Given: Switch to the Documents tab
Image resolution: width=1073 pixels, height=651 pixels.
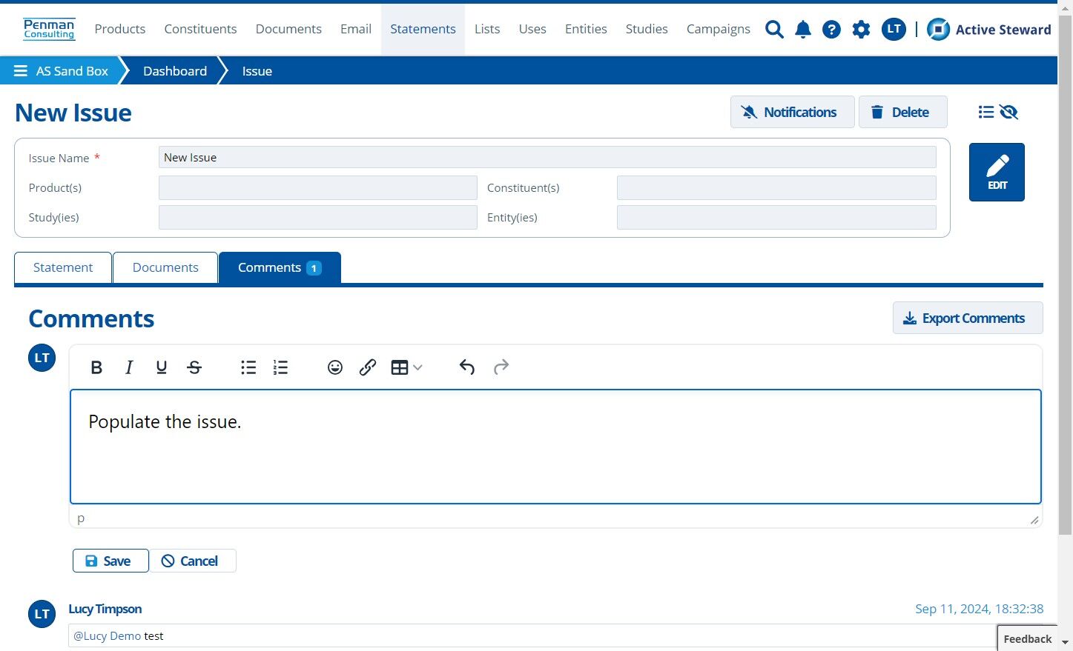Looking at the screenshot, I should click(165, 267).
